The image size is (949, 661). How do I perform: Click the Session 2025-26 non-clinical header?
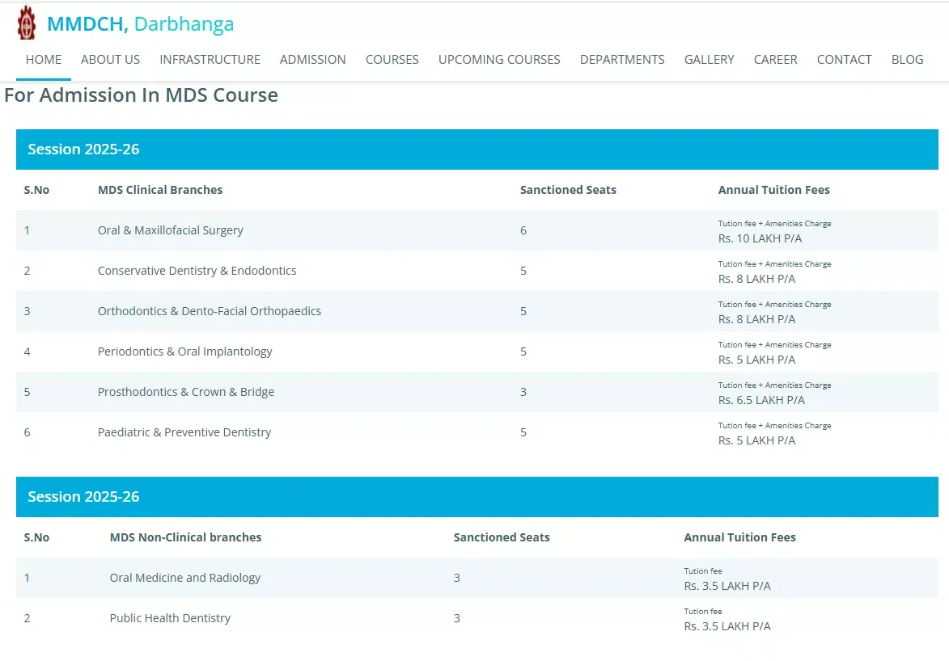click(83, 497)
